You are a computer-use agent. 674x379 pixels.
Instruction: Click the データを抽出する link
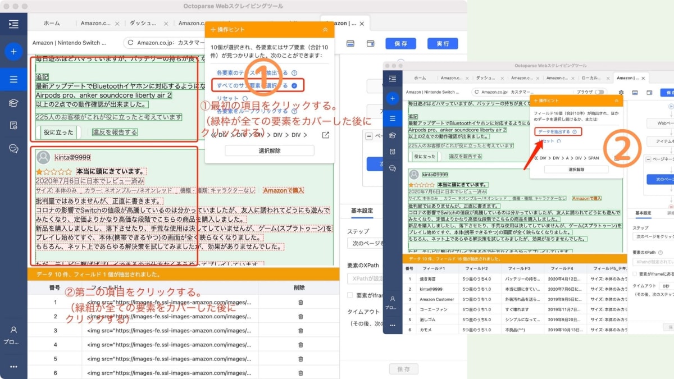(554, 131)
